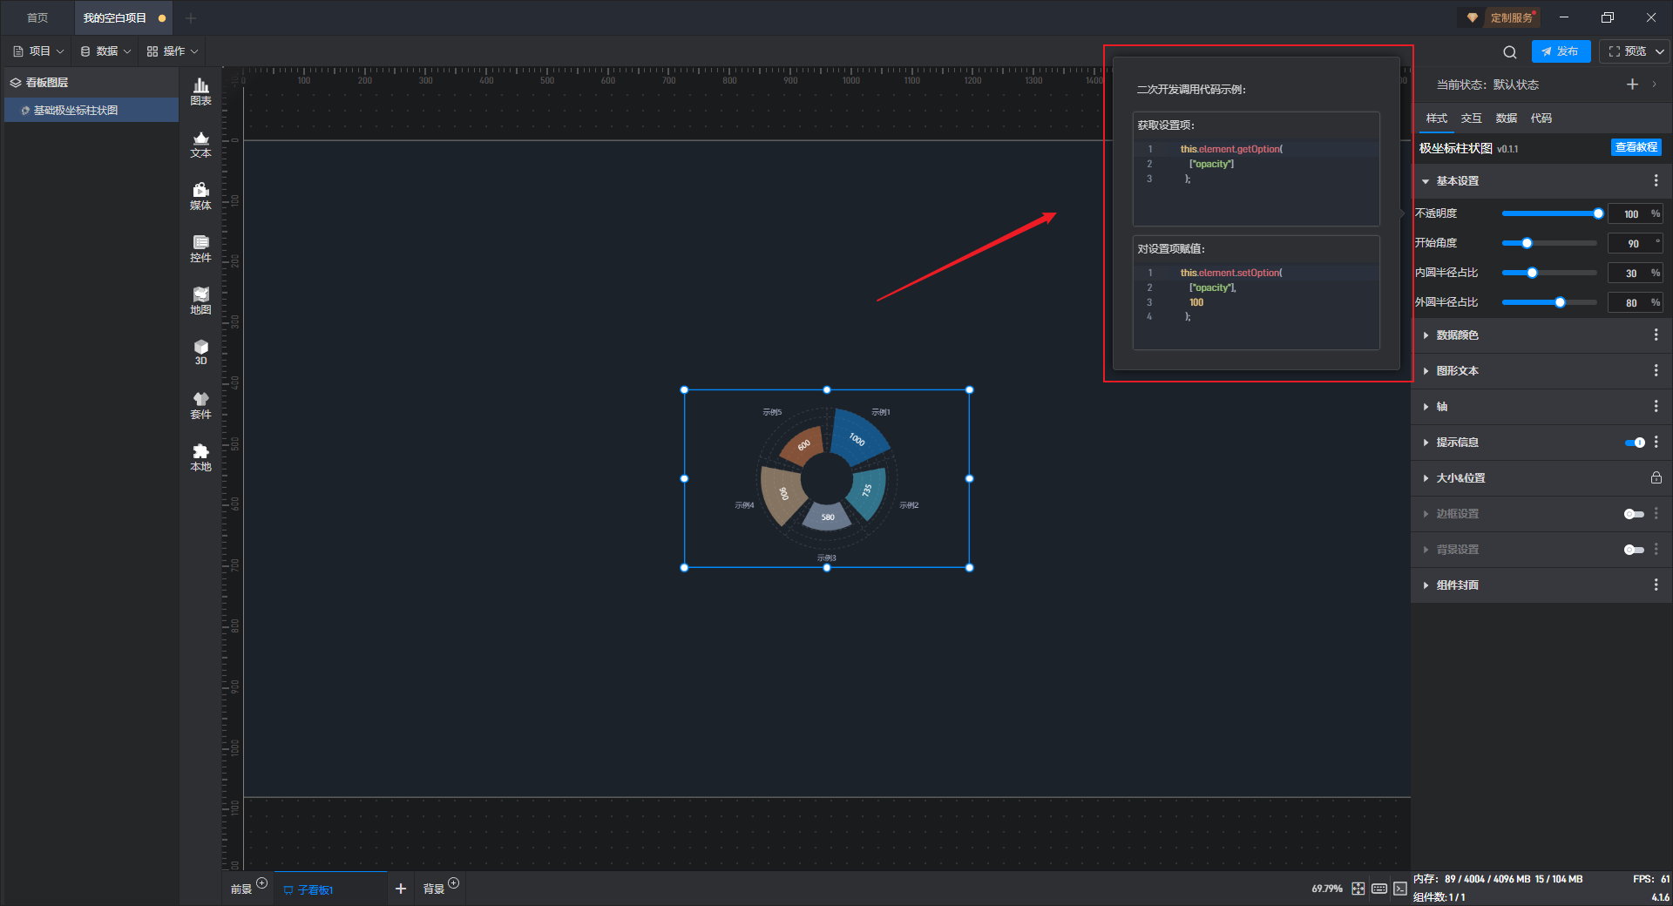Open the 本地 (local) component category

[200, 457]
